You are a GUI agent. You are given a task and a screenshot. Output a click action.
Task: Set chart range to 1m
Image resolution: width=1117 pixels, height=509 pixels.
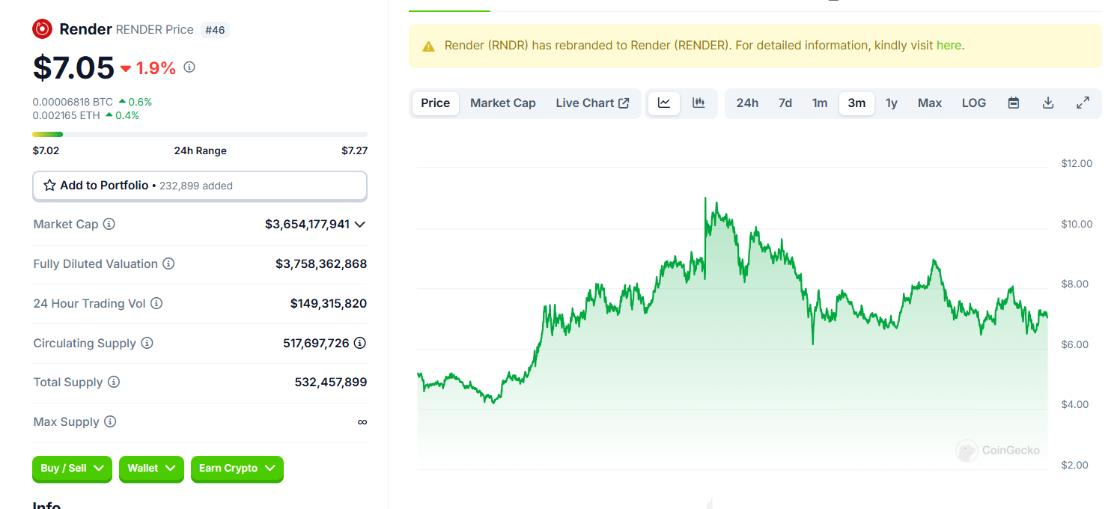820,103
